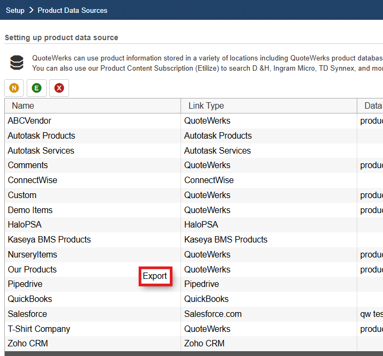The height and width of the screenshot is (356, 383).
Task: Select the Our Products data source
Action: 32,269
